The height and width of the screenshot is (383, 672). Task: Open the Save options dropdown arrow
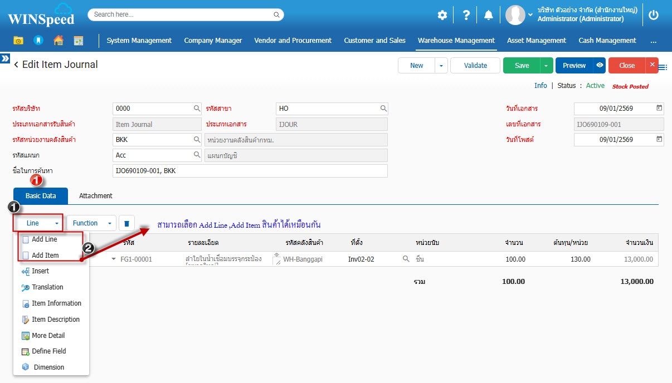547,66
